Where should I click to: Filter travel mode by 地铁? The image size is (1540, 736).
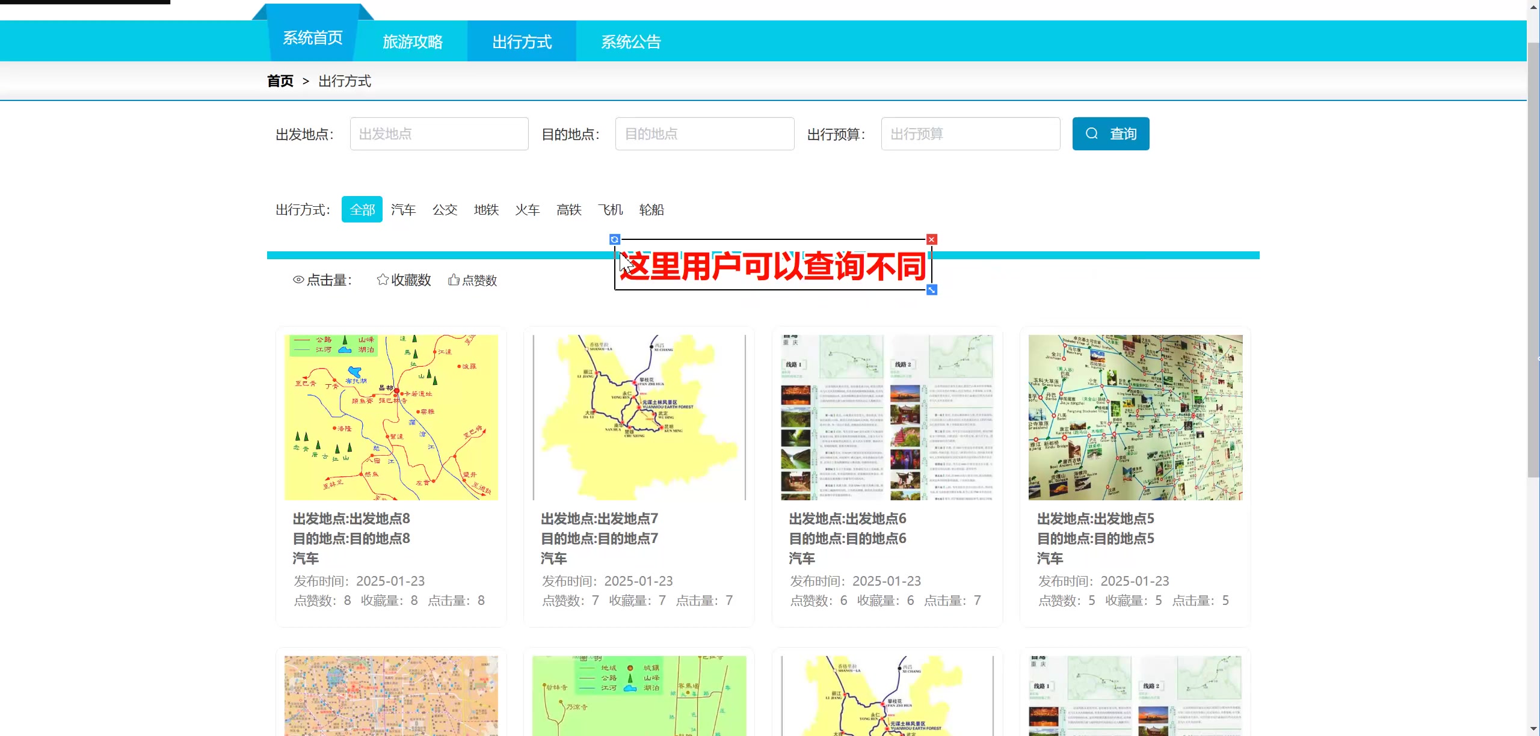[x=486, y=209]
